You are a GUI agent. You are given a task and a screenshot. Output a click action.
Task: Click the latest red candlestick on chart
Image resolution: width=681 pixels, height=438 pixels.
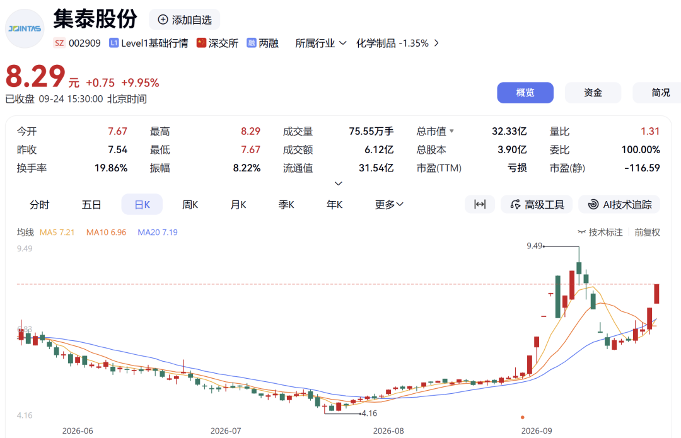coord(656,294)
